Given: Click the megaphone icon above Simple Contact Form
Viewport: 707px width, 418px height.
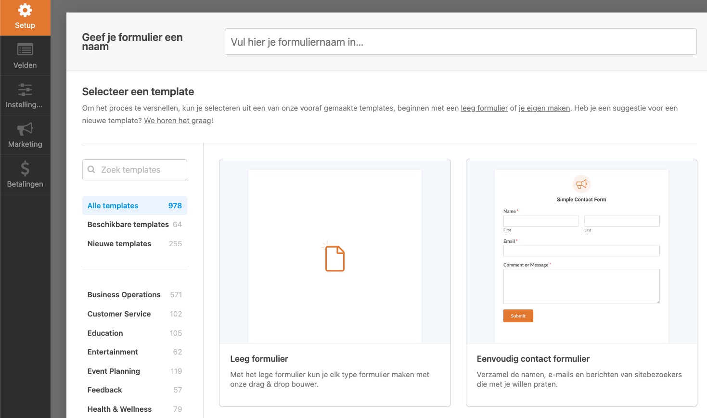Looking at the screenshot, I should [x=581, y=184].
